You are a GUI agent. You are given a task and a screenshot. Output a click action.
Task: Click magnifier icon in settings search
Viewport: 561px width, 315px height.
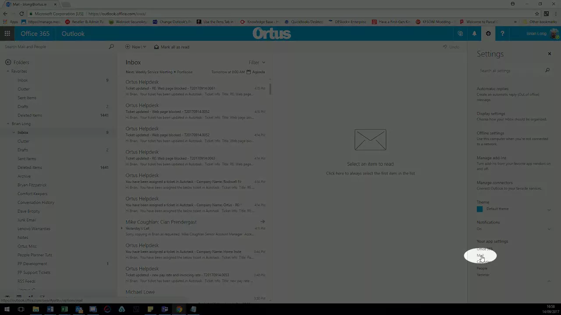coord(547,70)
